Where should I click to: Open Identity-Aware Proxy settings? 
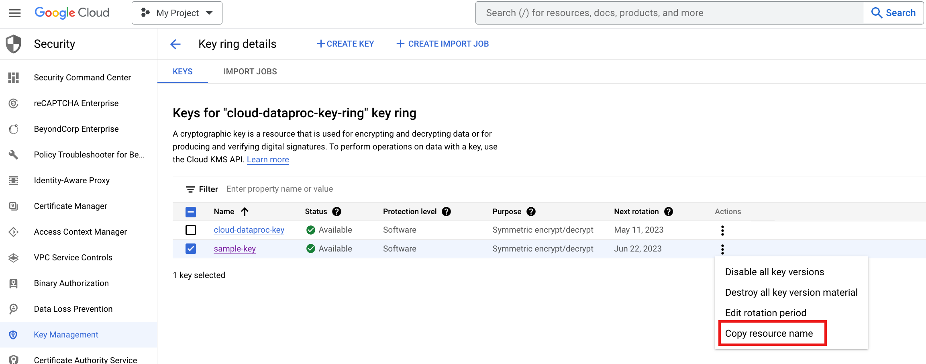coord(71,180)
